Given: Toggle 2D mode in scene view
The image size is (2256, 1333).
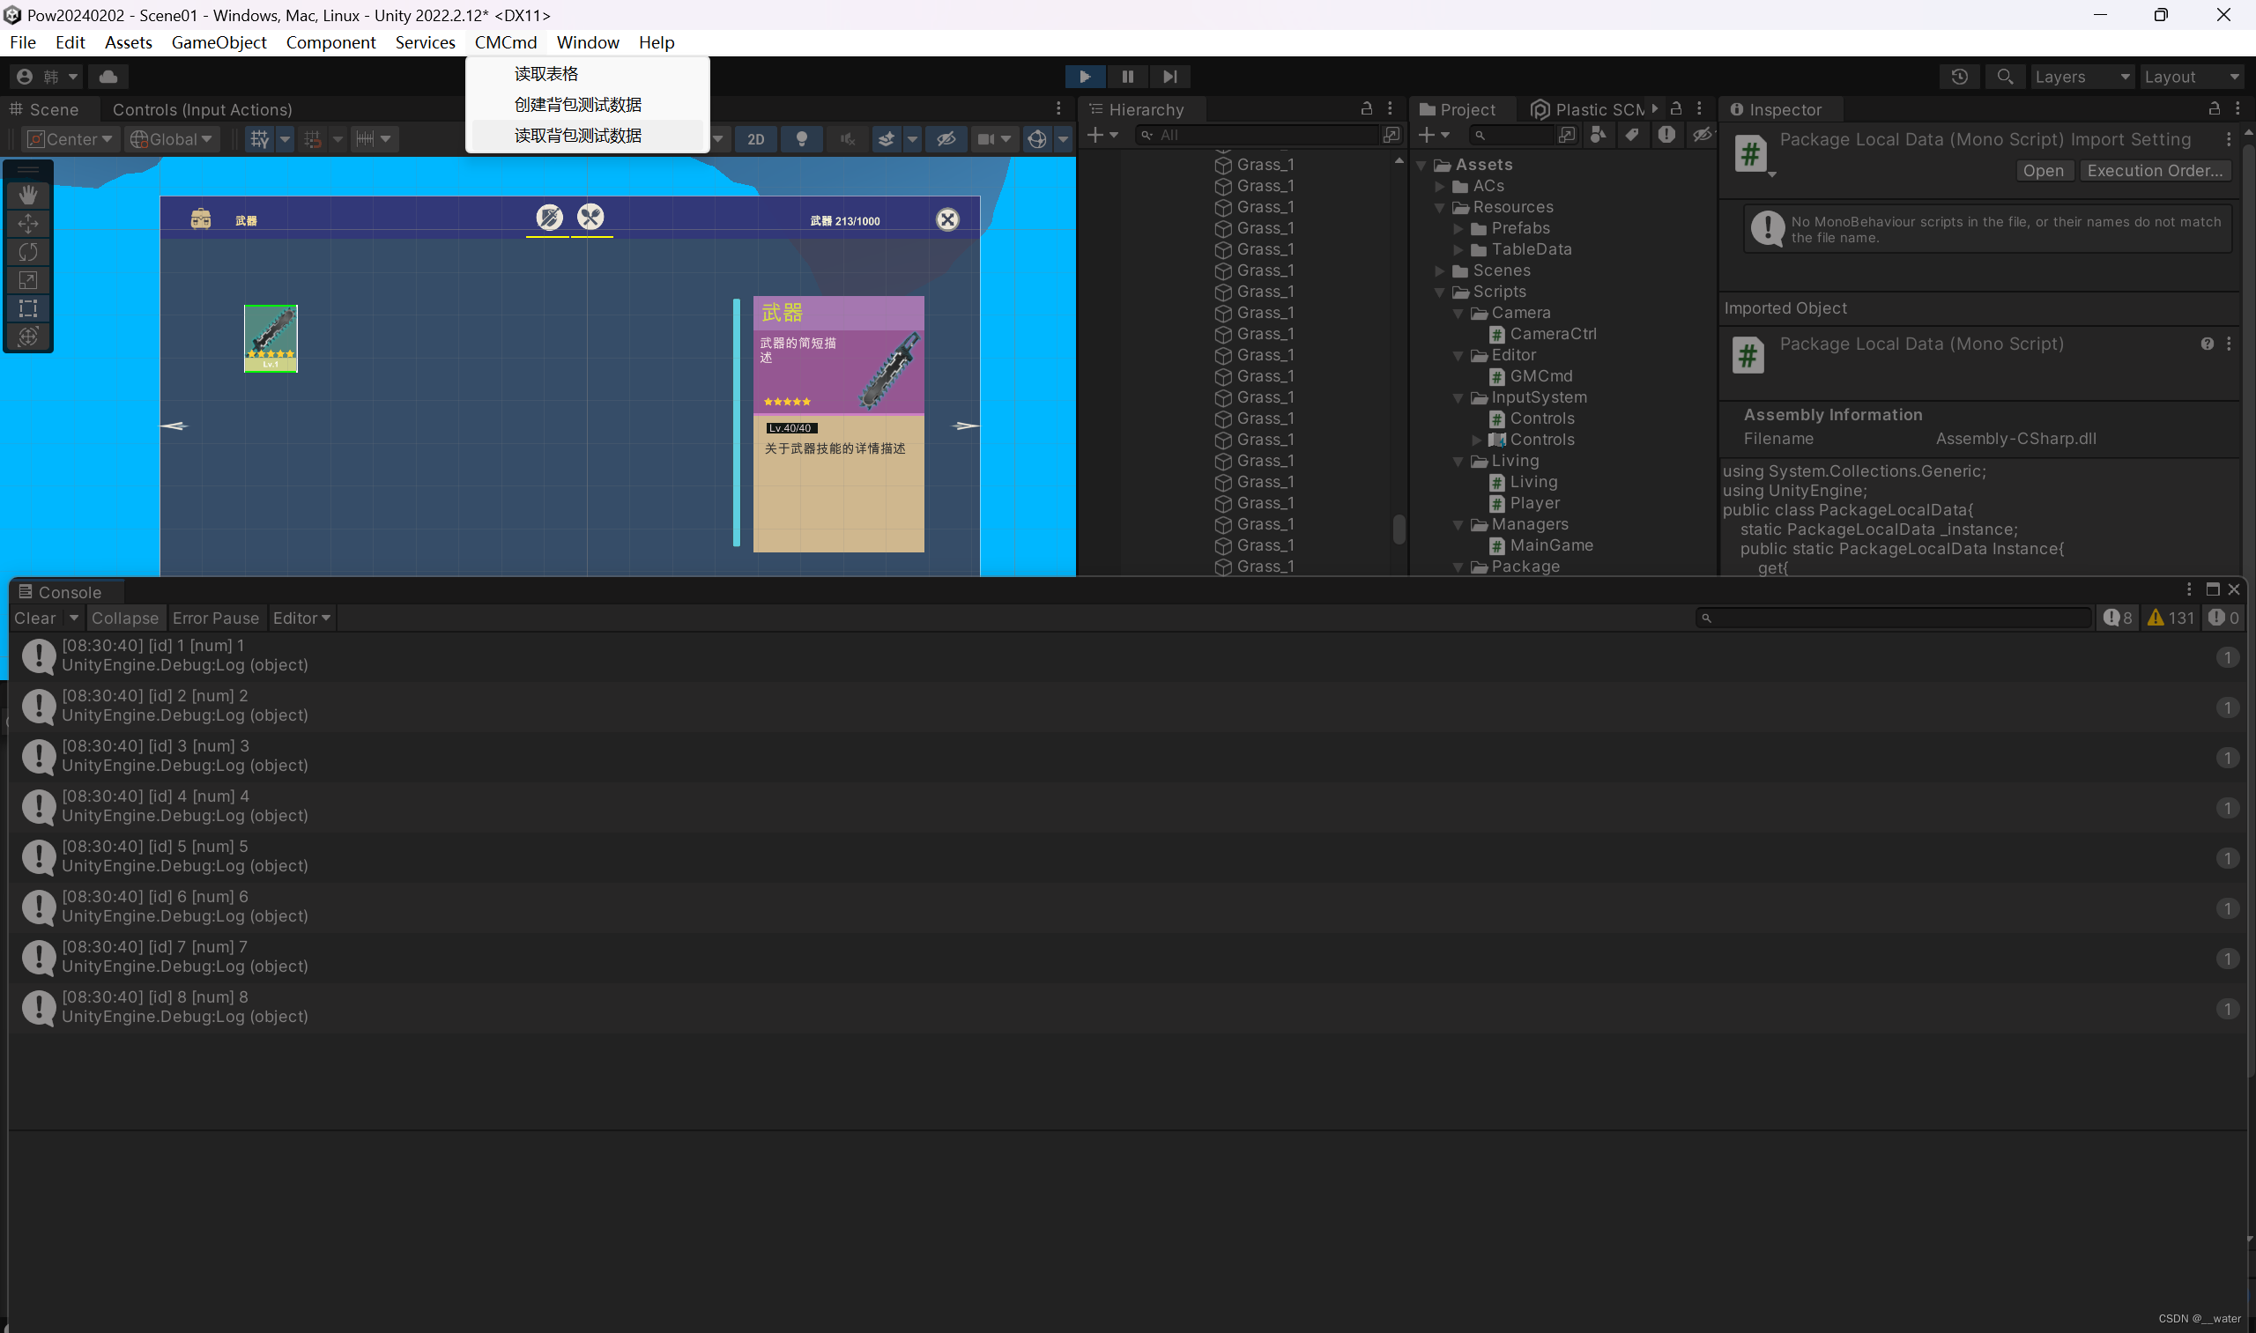Looking at the screenshot, I should click(x=757, y=140).
